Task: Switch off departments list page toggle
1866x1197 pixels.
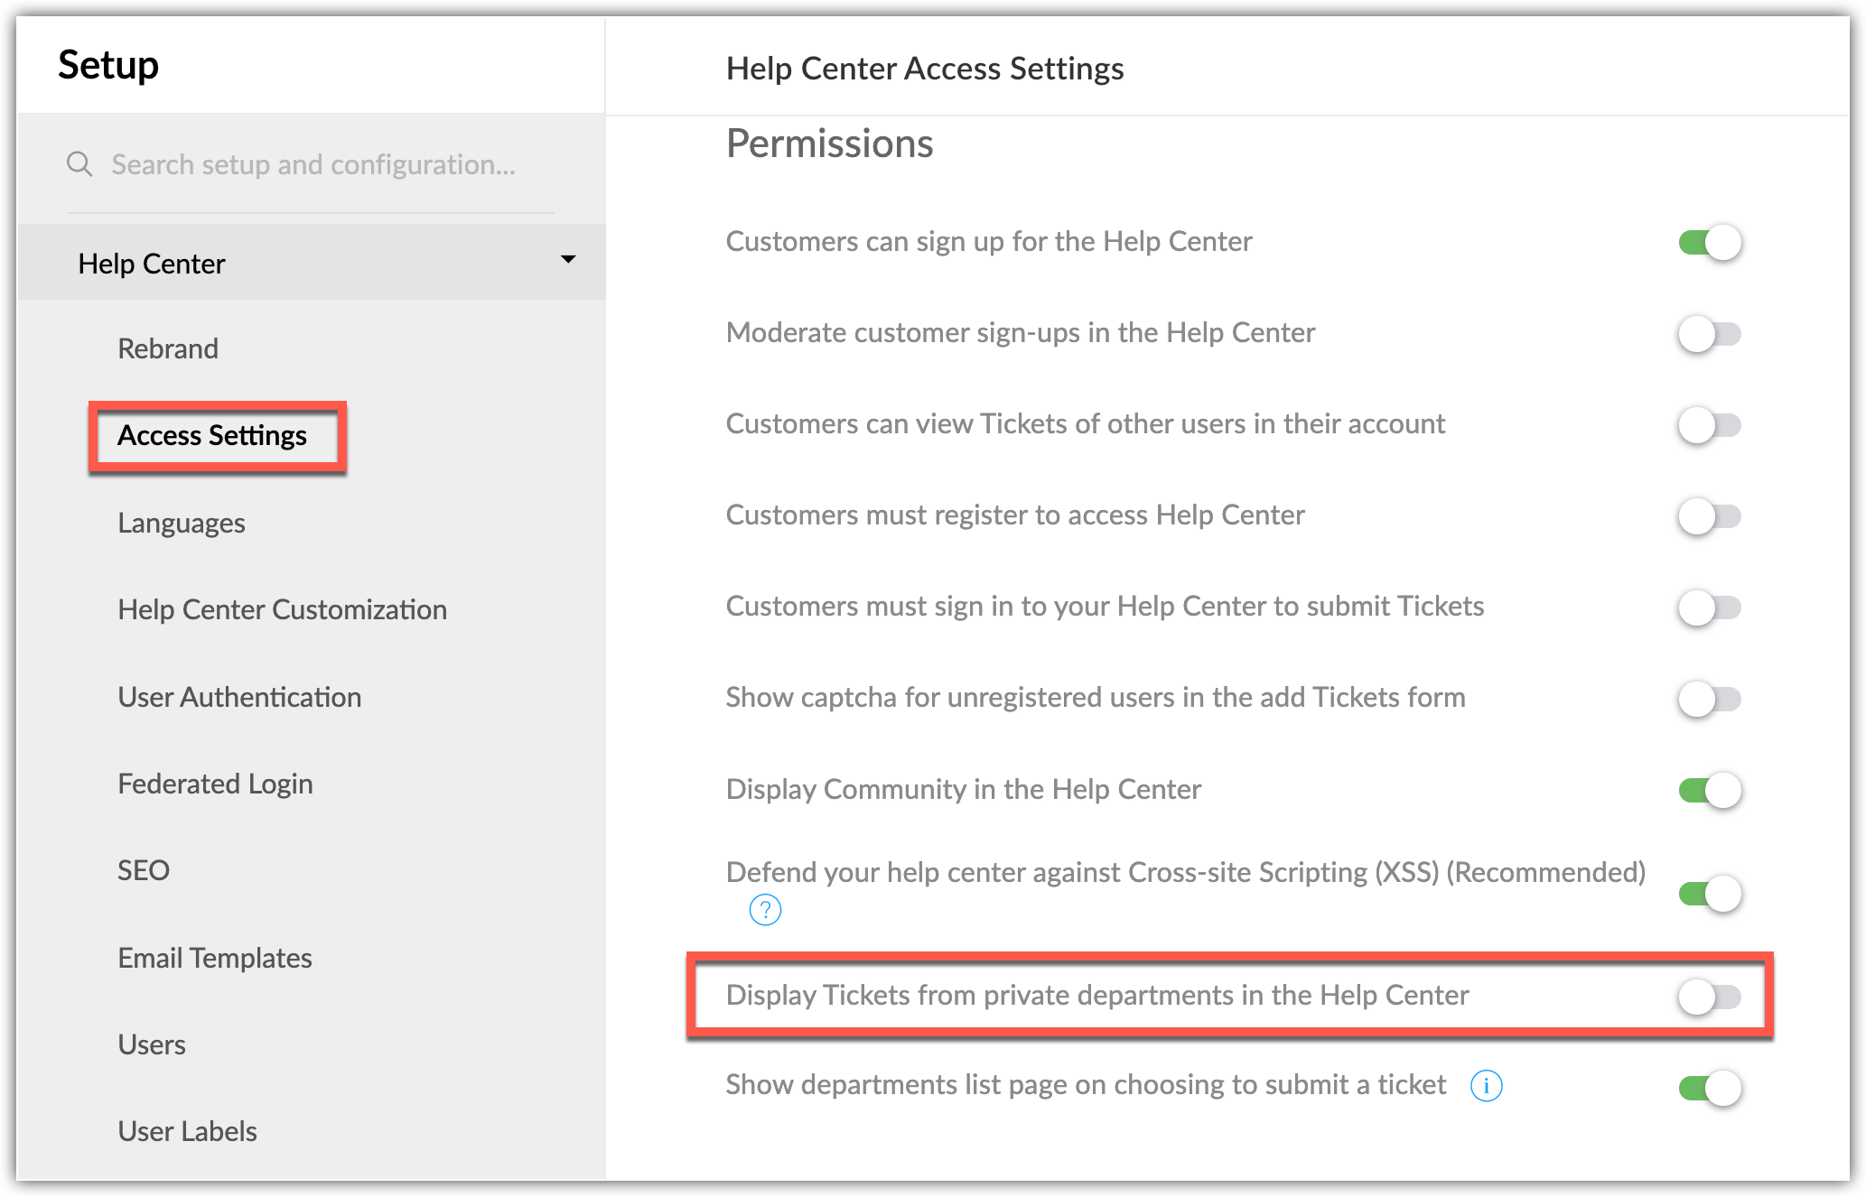Action: (x=1709, y=1088)
